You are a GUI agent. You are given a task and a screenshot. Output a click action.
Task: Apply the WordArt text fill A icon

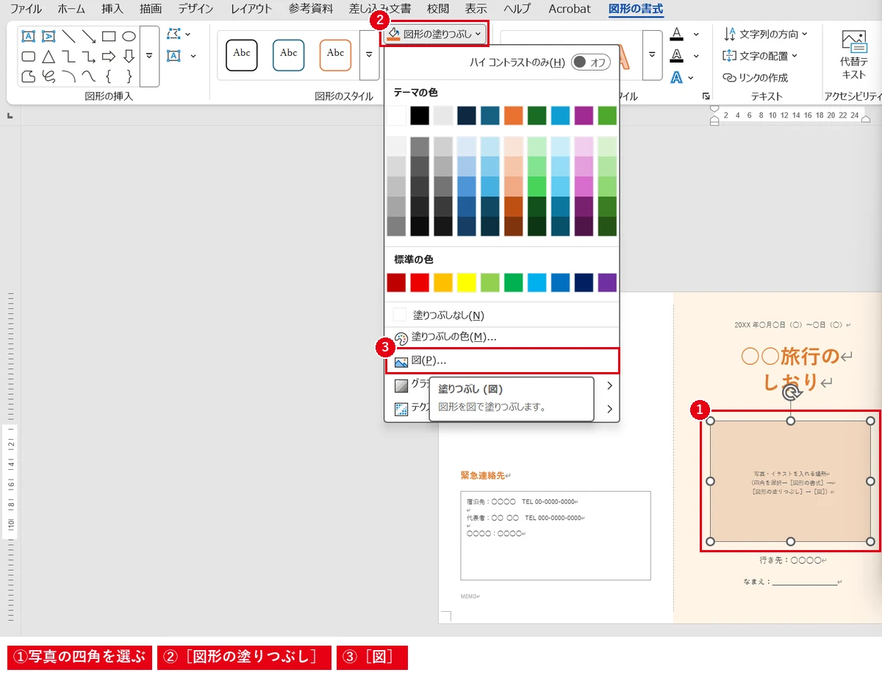pyautogui.click(x=677, y=34)
